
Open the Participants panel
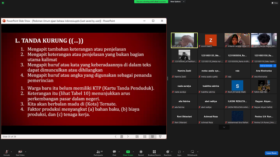click(98, 153)
